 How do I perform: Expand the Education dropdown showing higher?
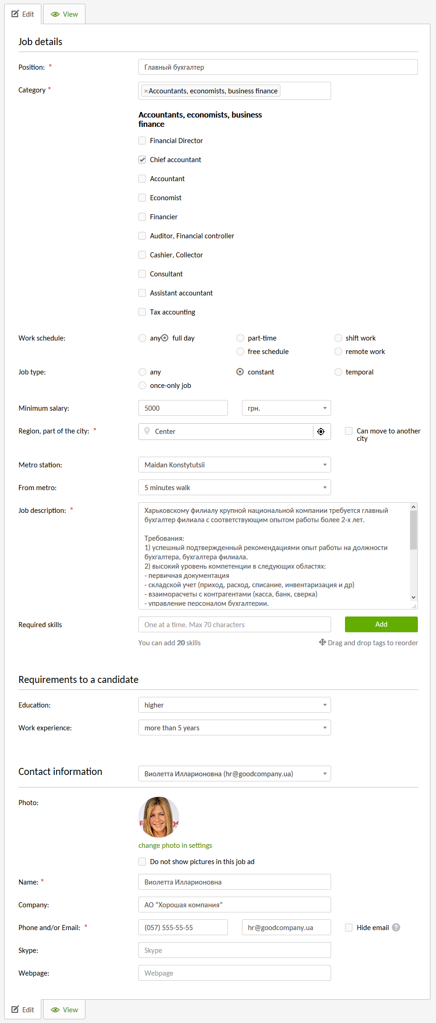pyautogui.click(x=234, y=705)
